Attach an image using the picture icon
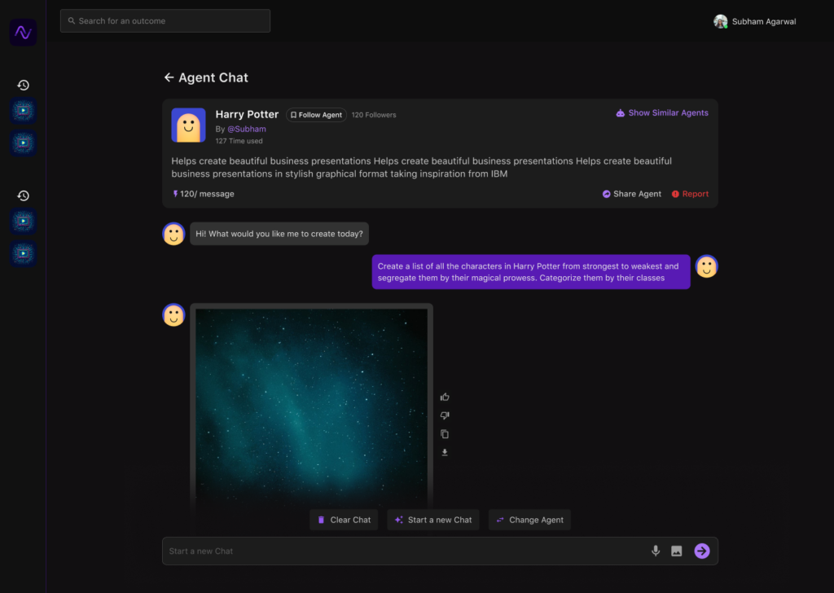834x593 pixels. click(x=676, y=551)
